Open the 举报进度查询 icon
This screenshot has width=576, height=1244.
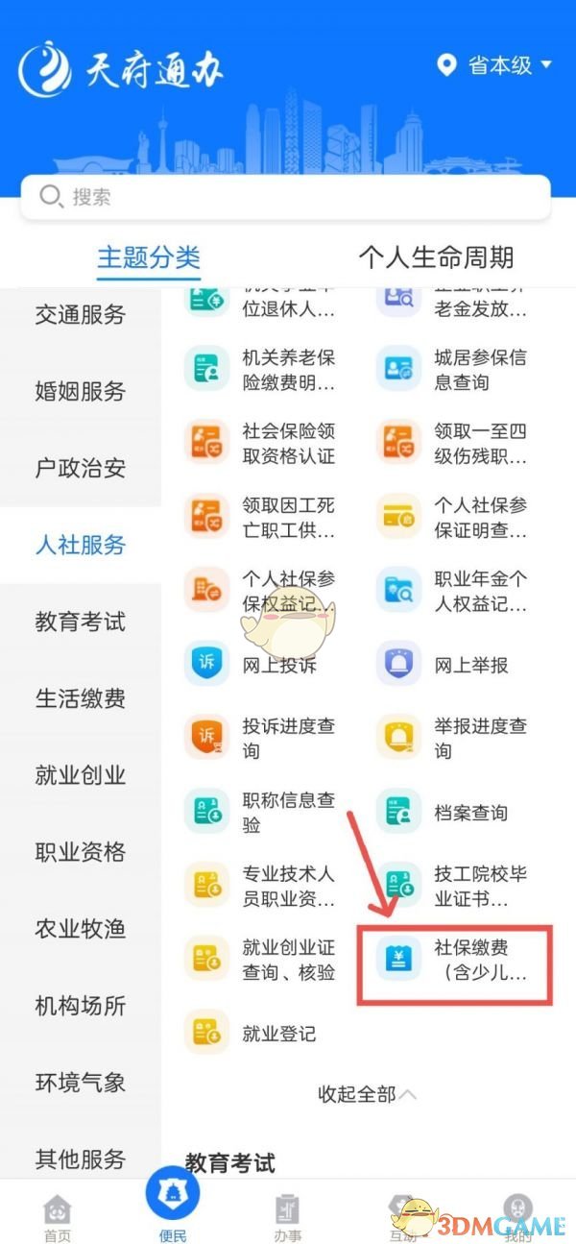pyautogui.click(x=398, y=739)
